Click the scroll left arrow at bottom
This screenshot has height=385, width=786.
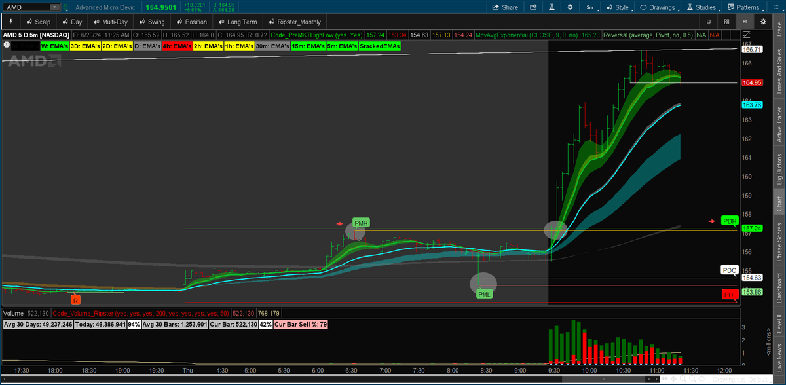tap(649, 379)
